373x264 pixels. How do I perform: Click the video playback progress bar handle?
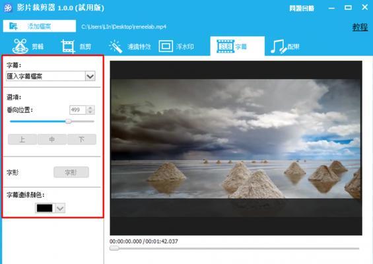point(114,248)
